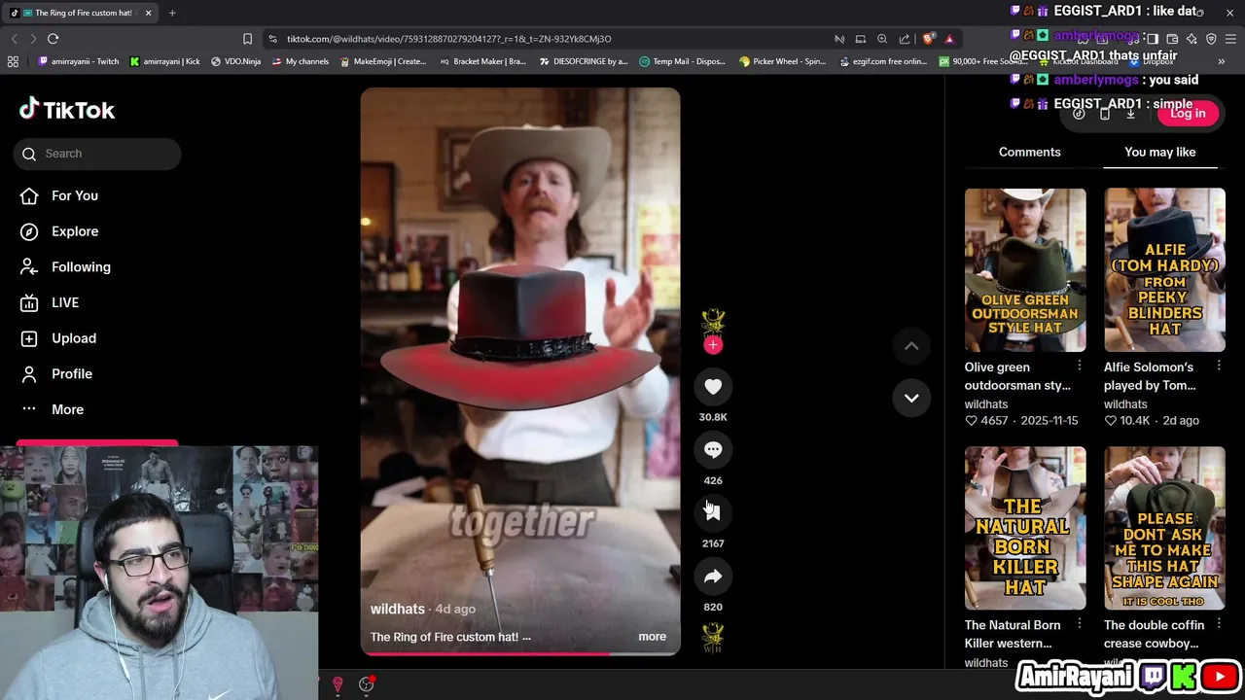Open the sound disc icon below share
Image resolution: width=1245 pixels, height=700 pixels.
point(713,638)
